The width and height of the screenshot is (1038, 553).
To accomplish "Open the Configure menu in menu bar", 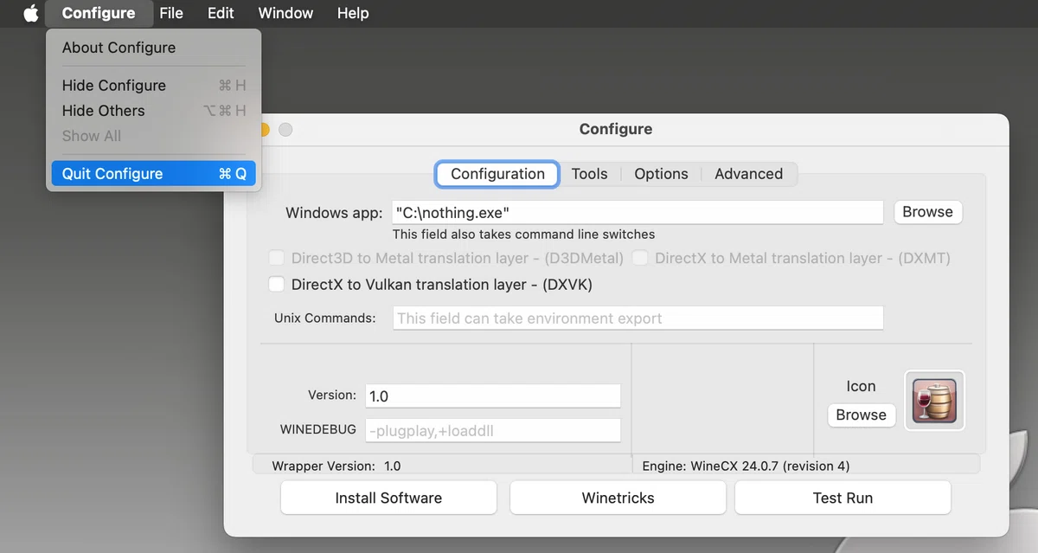I will [x=99, y=13].
